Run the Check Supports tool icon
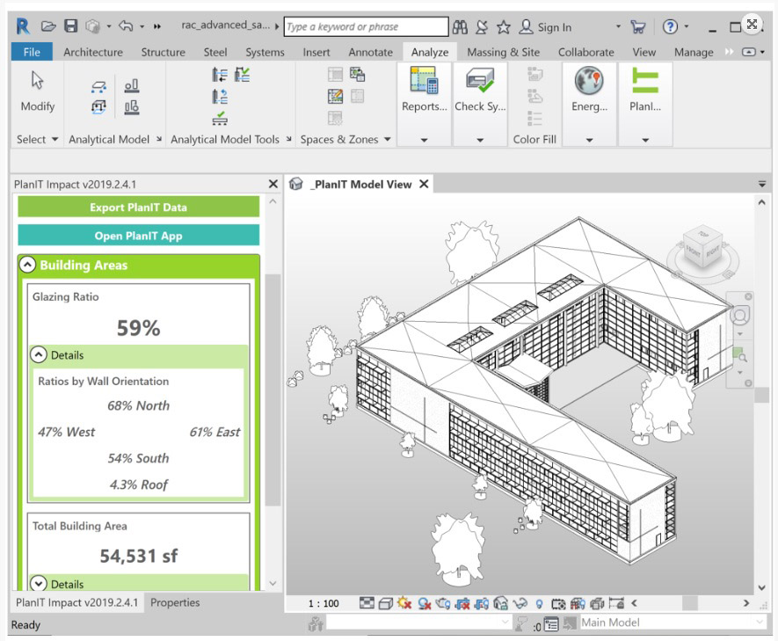The width and height of the screenshot is (778, 641). click(220, 118)
